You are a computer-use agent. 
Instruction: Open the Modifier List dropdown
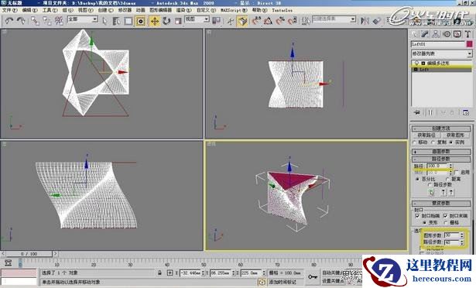tap(442, 53)
